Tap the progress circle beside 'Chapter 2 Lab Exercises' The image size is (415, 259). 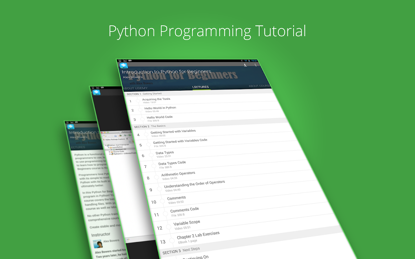click(172, 240)
